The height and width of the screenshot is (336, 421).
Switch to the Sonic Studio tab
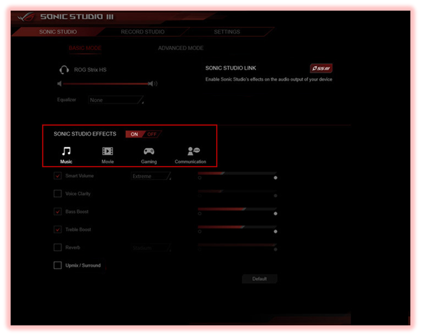pos(58,32)
